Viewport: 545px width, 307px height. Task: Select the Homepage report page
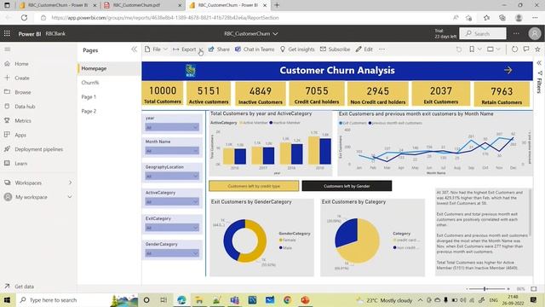(x=109, y=68)
